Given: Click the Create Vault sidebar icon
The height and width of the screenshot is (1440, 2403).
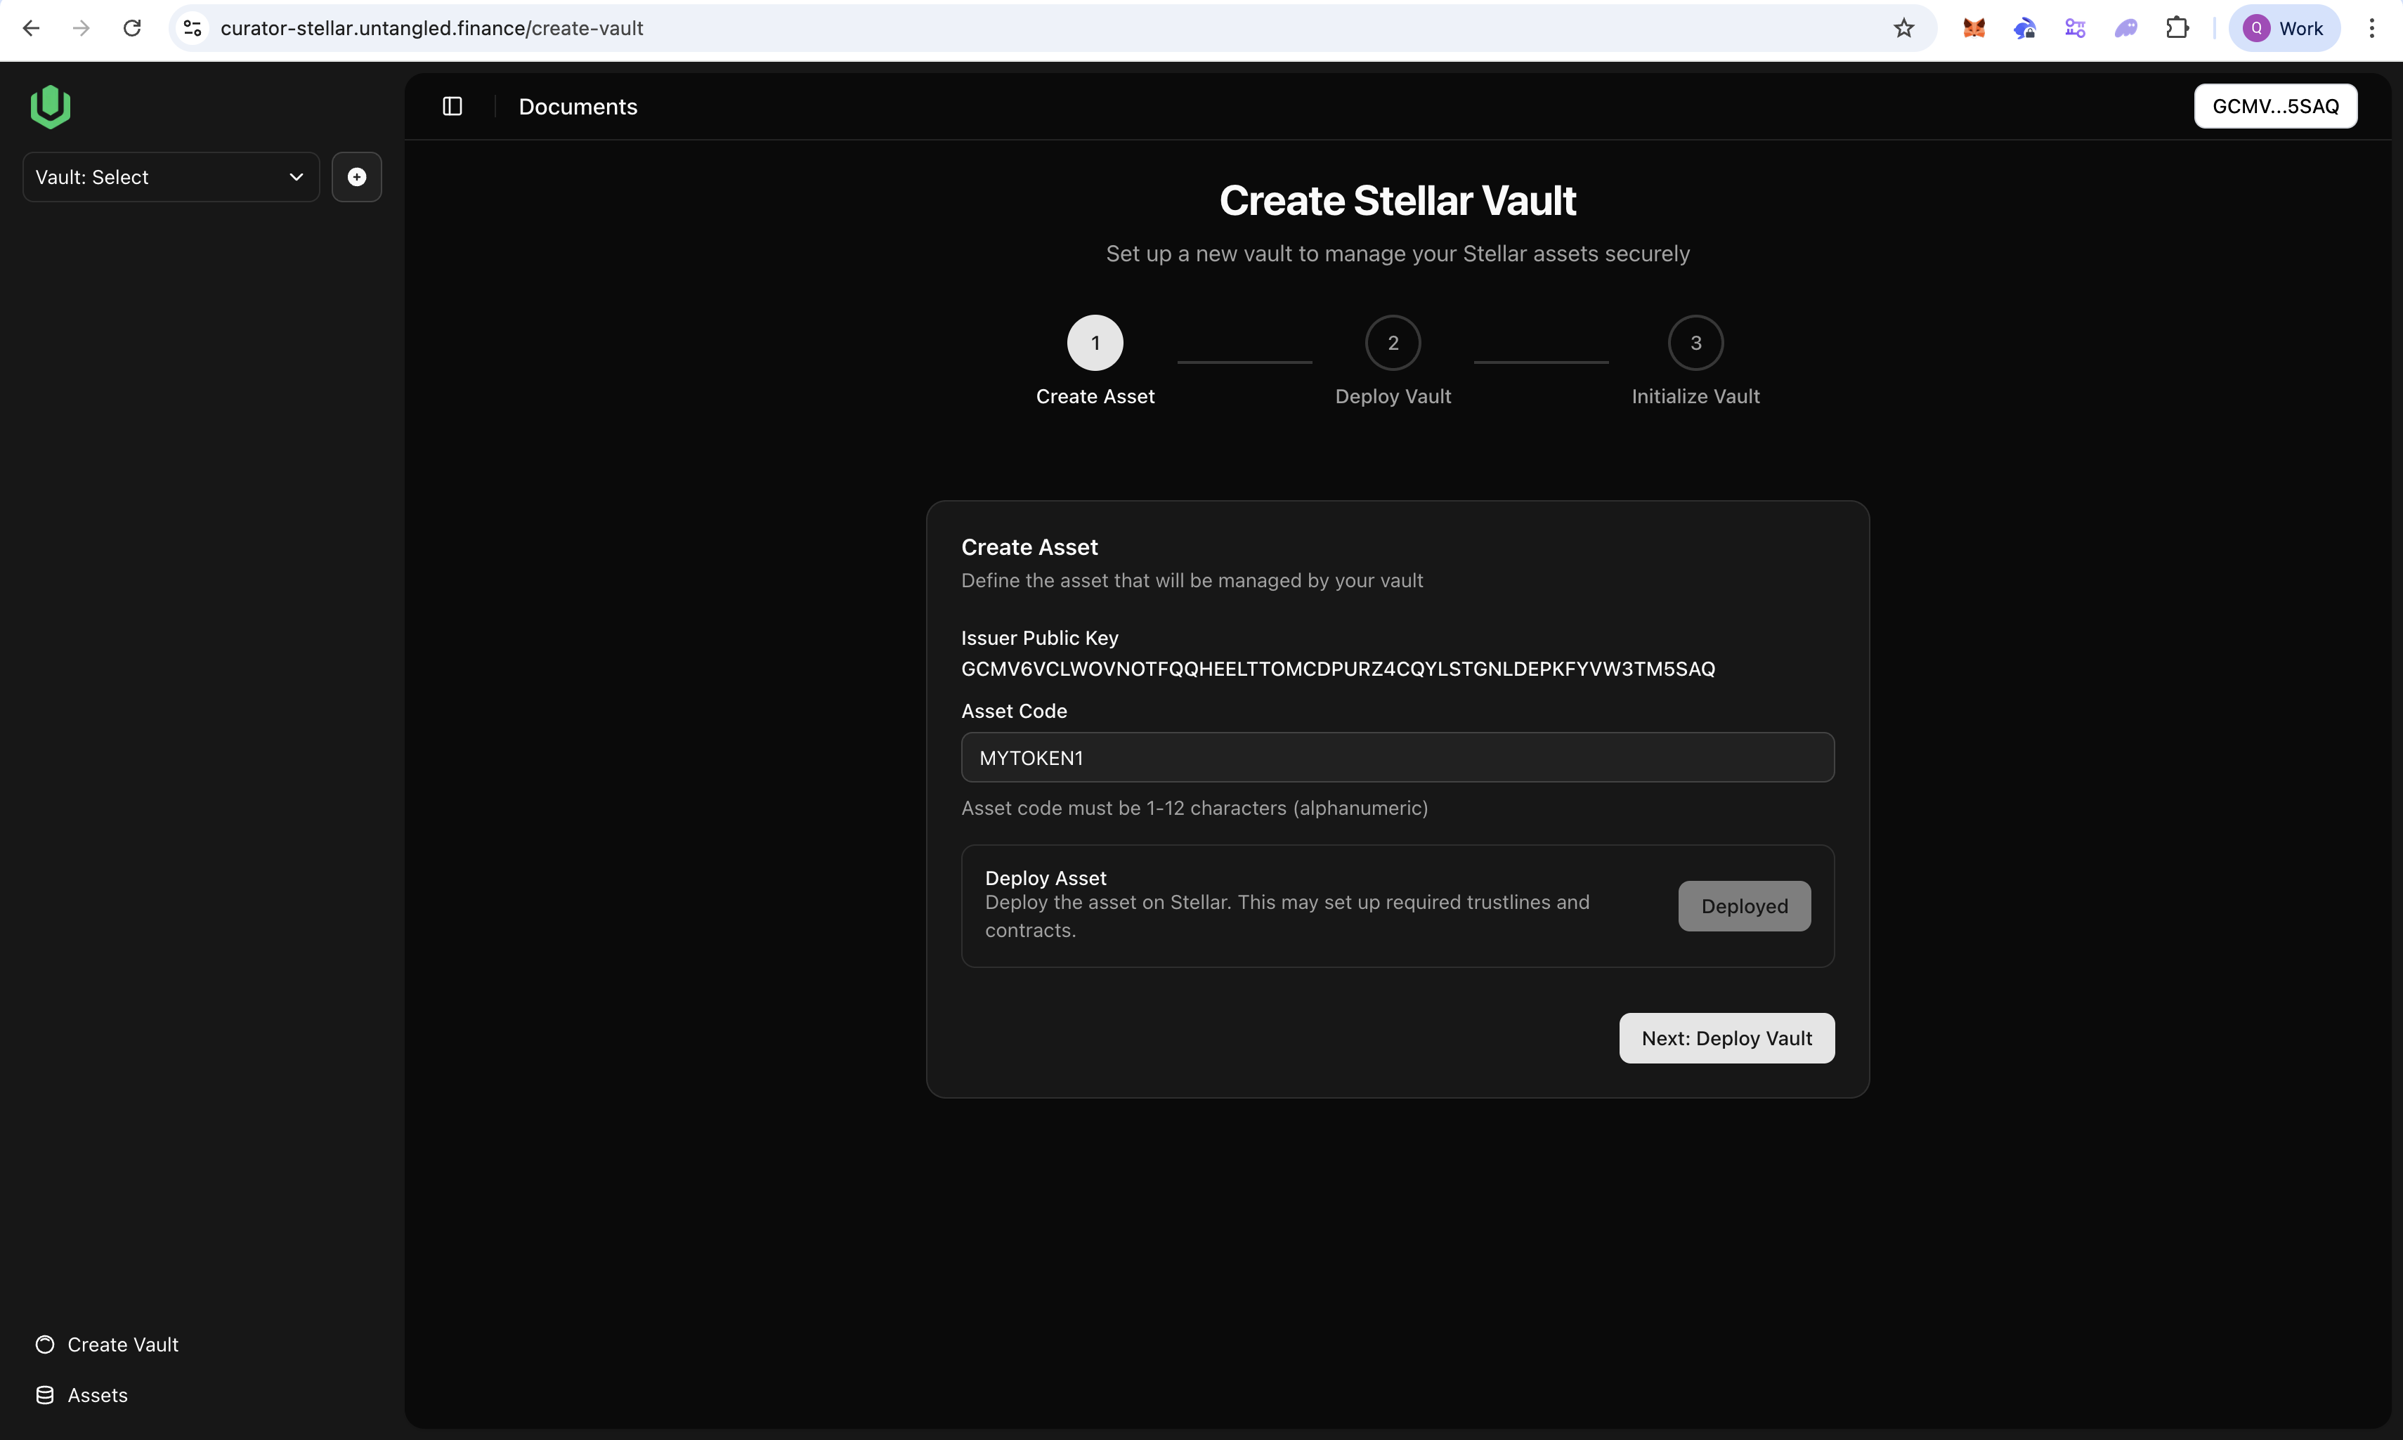Looking at the screenshot, I should 45,1344.
